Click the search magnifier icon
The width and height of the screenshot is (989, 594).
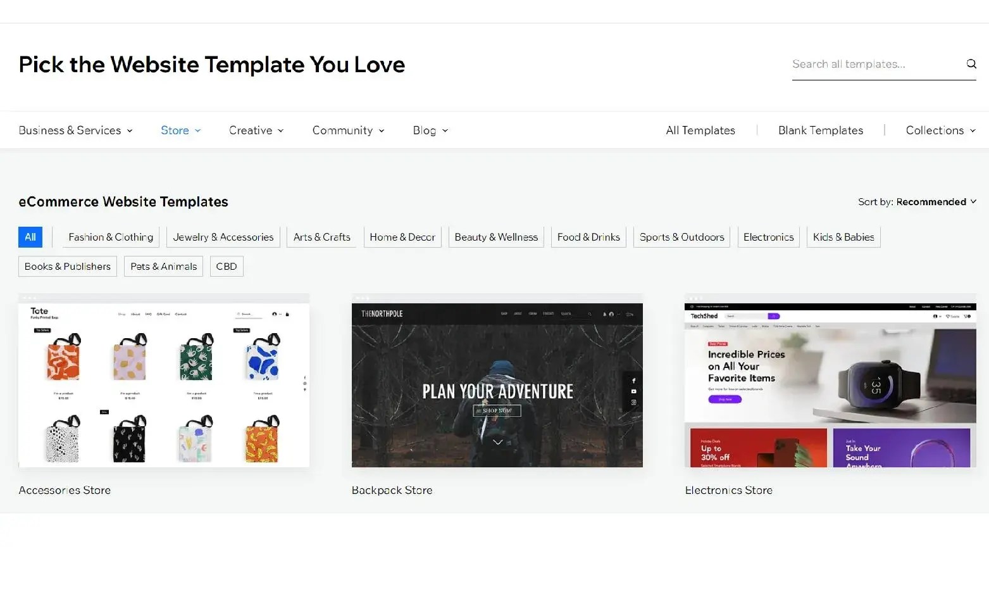pyautogui.click(x=971, y=63)
